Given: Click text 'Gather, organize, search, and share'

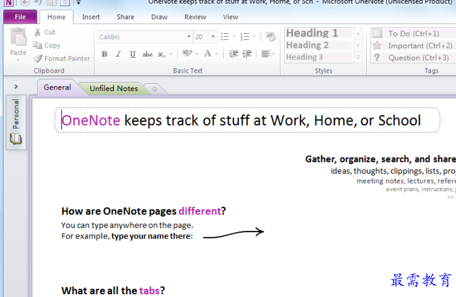Looking at the screenshot, I should [380, 159].
